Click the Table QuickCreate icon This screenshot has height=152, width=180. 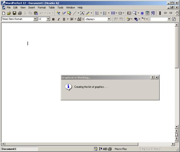120,13
